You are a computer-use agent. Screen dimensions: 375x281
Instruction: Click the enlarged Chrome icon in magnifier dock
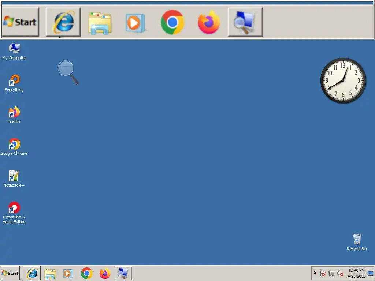[172, 22]
